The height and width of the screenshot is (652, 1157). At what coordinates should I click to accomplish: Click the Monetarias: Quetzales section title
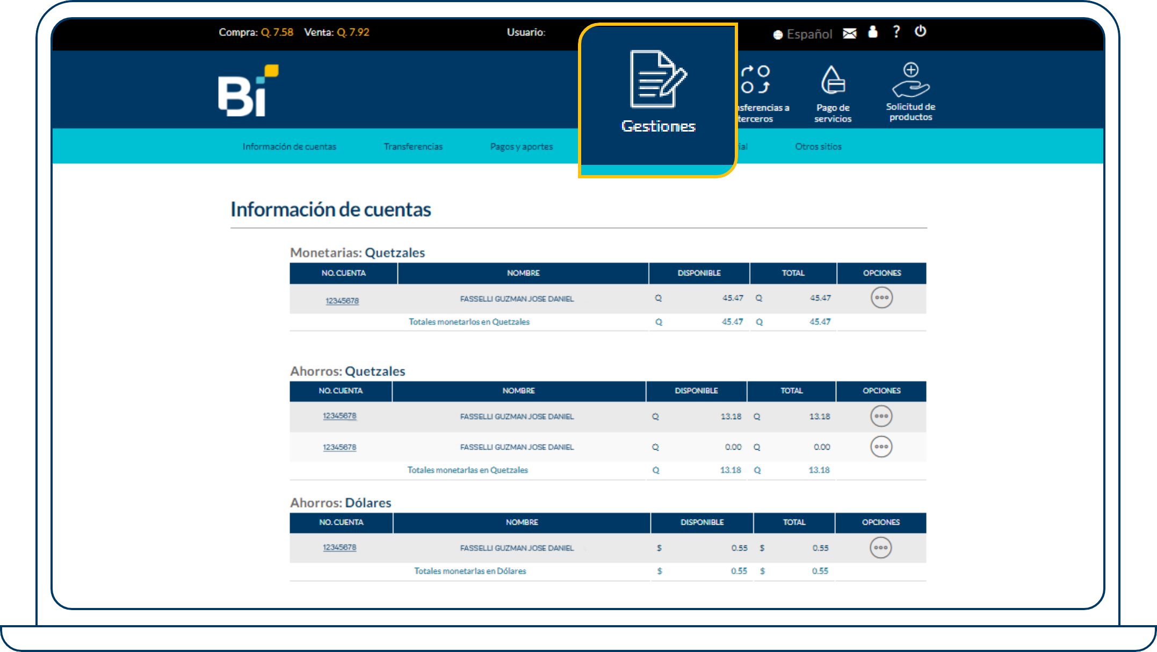[357, 252]
